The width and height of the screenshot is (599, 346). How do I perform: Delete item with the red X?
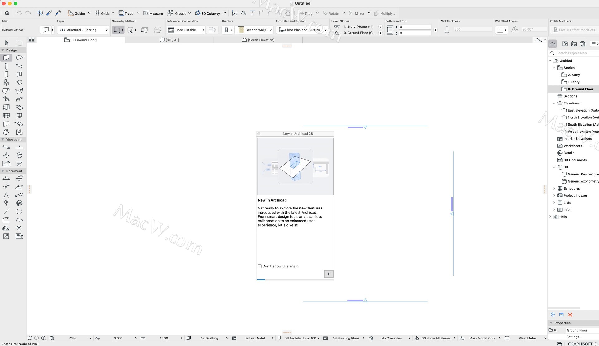pyautogui.click(x=570, y=315)
